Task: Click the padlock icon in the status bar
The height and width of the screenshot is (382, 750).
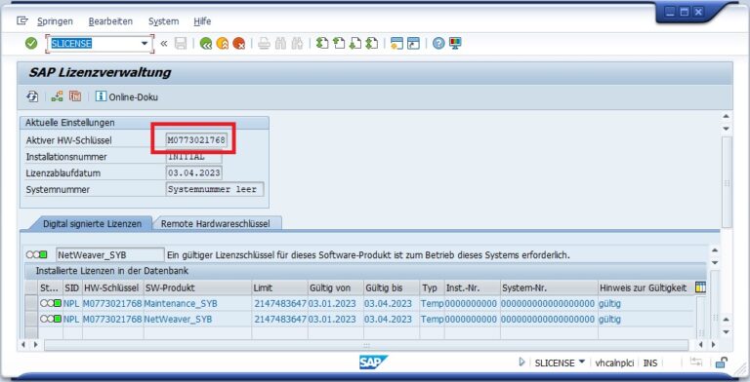Action: tap(722, 363)
